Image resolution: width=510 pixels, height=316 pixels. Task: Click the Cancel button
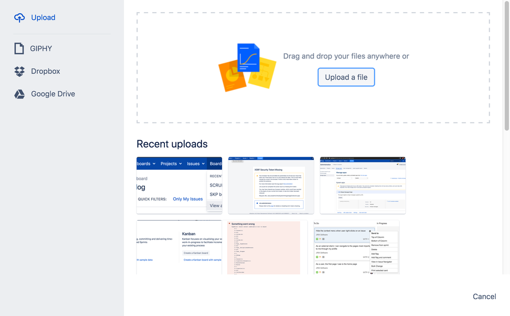click(484, 297)
